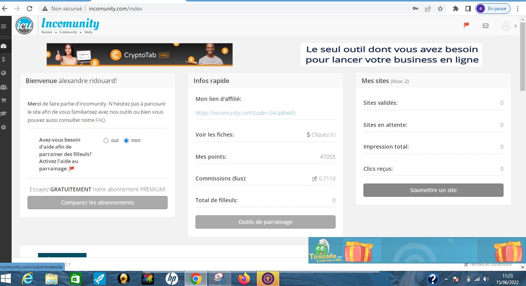This screenshot has width=526, height=286.
Task: Open the FAQ link
Action: point(100,120)
